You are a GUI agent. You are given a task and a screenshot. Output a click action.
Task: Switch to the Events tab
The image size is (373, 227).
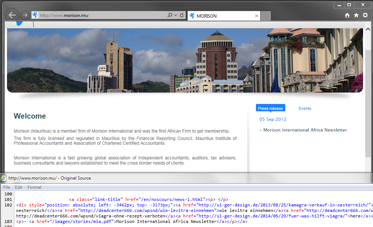pyautogui.click(x=305, y=108)
